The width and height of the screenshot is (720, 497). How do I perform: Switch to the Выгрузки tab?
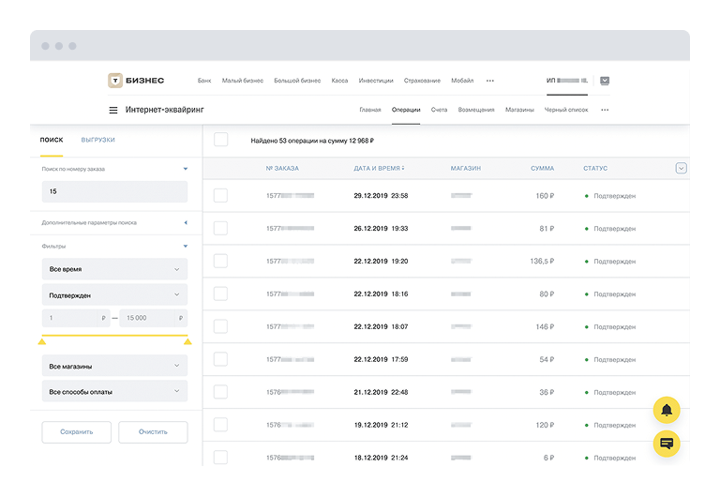98,140
